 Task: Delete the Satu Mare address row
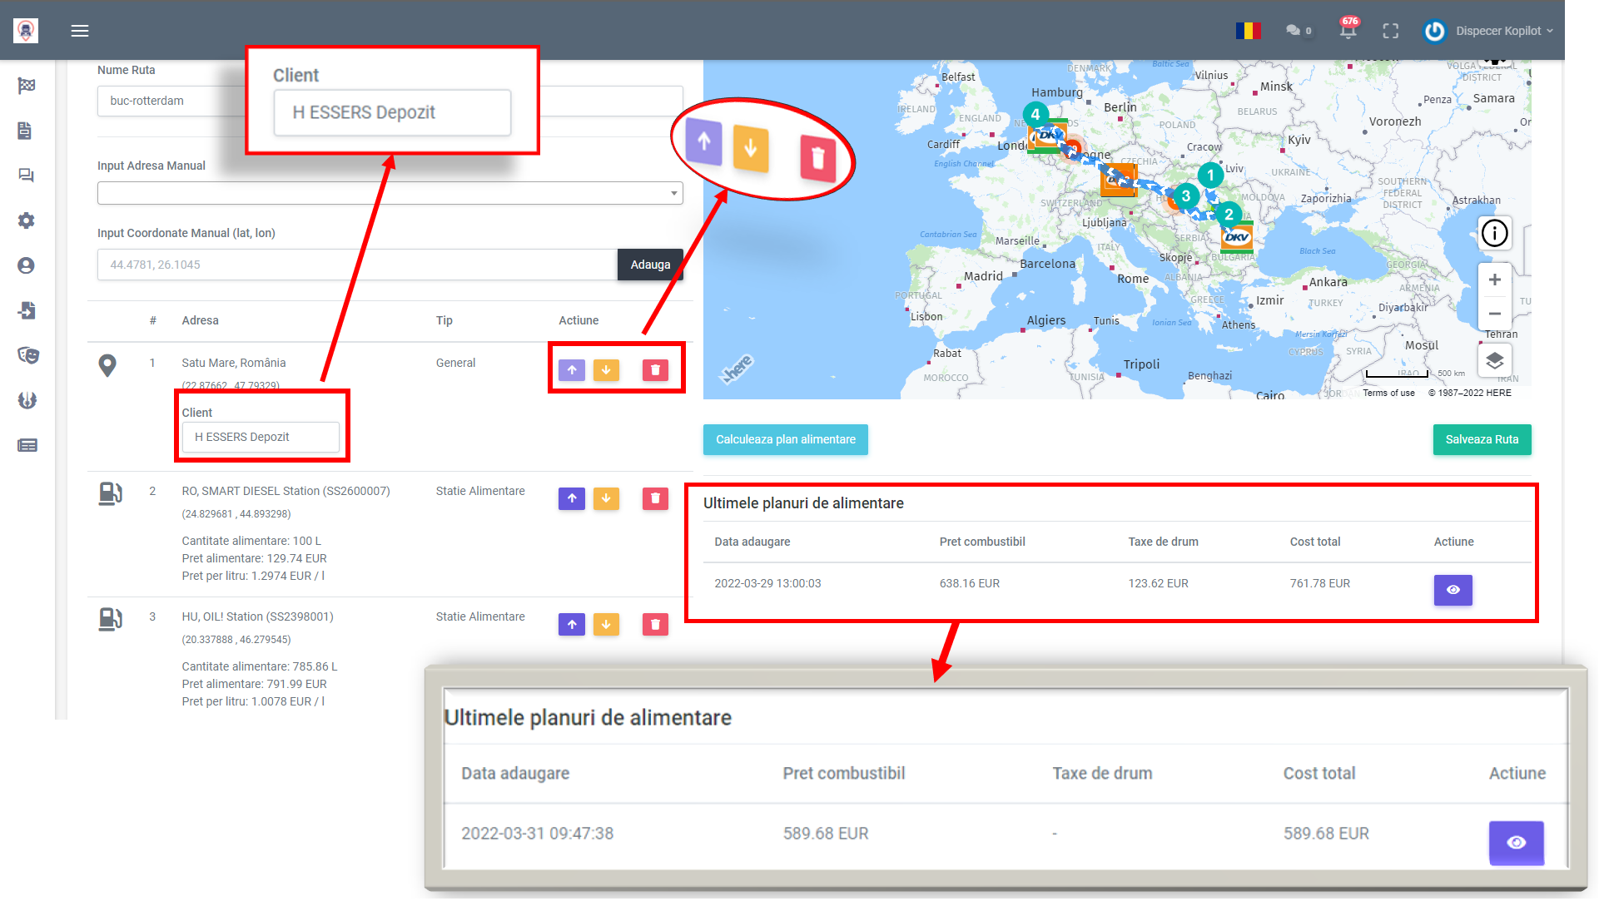[655, 370]
